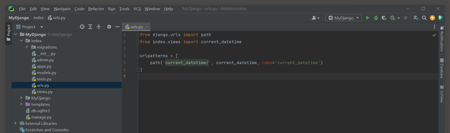The height and width of the screenshot is (133, 450).
Task: Run the MyDjango configuration
Action: (x=368, y=18)
